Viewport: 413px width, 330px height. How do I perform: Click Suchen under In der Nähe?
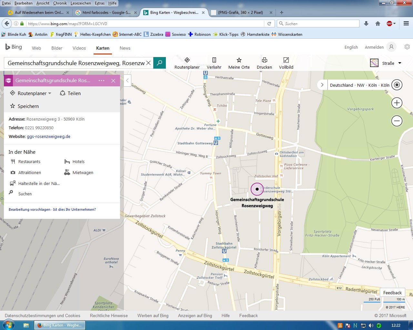click(20, 194)
